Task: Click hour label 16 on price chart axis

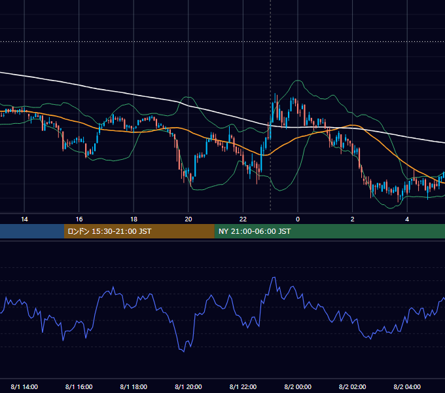Action: (79, 219)
